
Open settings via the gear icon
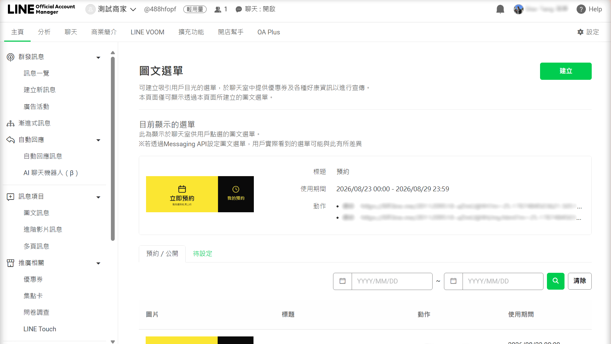click(580, 32)
